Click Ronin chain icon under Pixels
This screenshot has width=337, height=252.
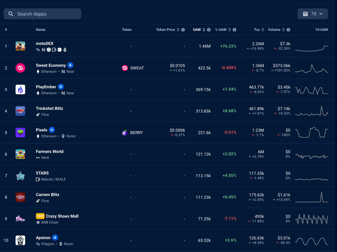click(63, 136)
